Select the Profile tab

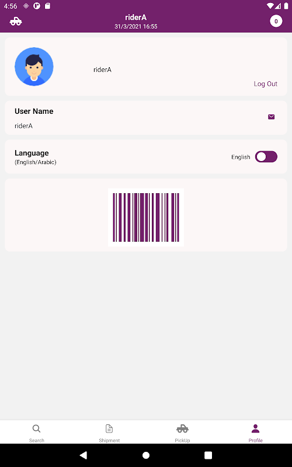coord(256,433)
